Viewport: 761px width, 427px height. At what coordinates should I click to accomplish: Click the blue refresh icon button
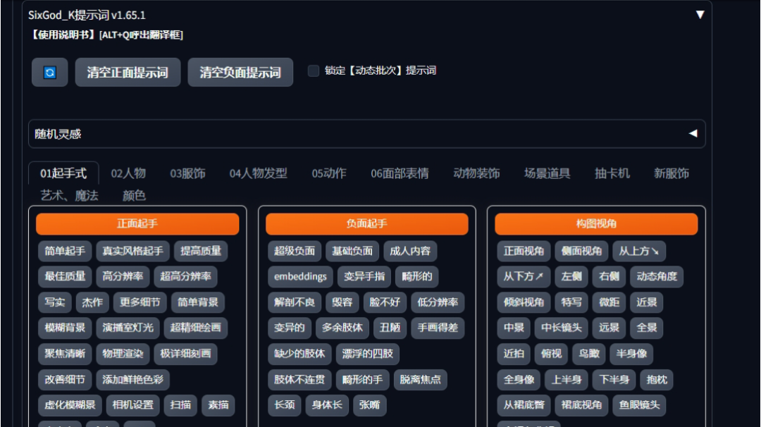pos(50,73)
